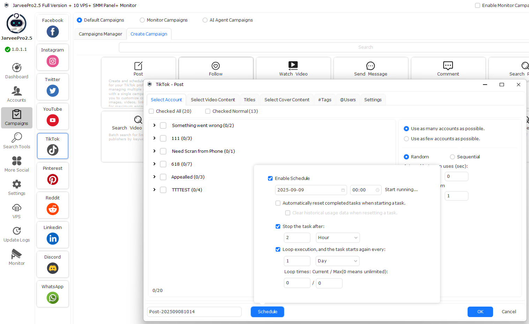Viewport: 529px width, 324px height.
Task: Open the Linkedin platform icon
Action: pyautogui.click(x=53, y=239)
